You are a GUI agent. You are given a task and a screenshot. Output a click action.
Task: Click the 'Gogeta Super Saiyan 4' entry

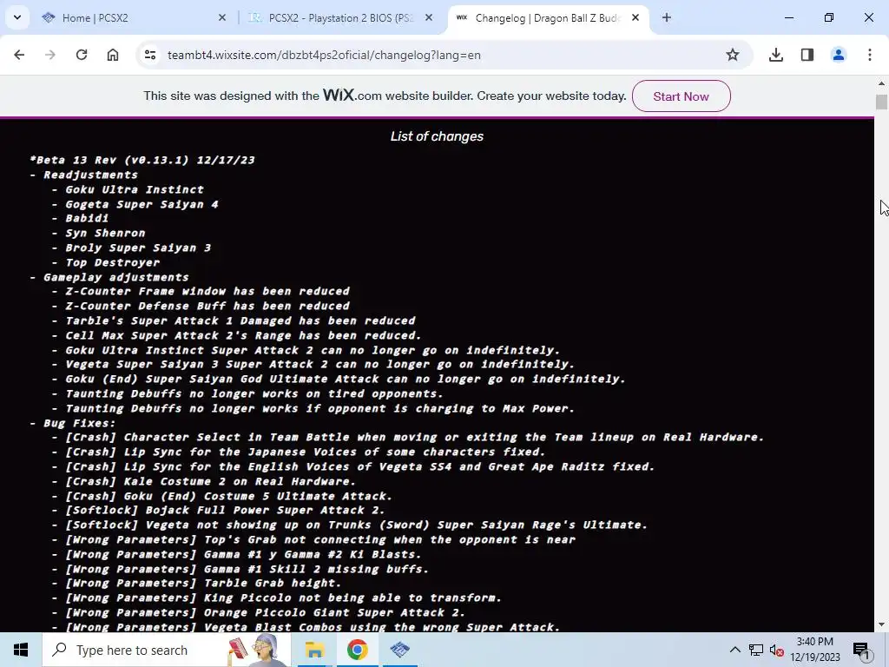coord(142,204)
